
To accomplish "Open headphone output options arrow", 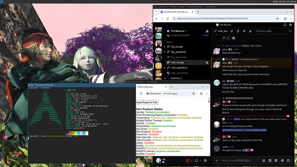I will [200, 161].
